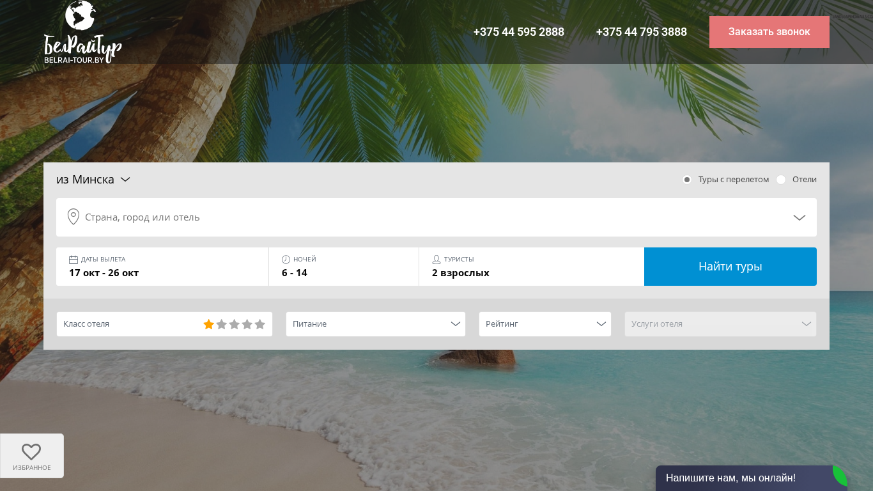This screenshot has width=873, height=491.
Task: Call phone number +375 44 795 3888
Action: point(642,32)
